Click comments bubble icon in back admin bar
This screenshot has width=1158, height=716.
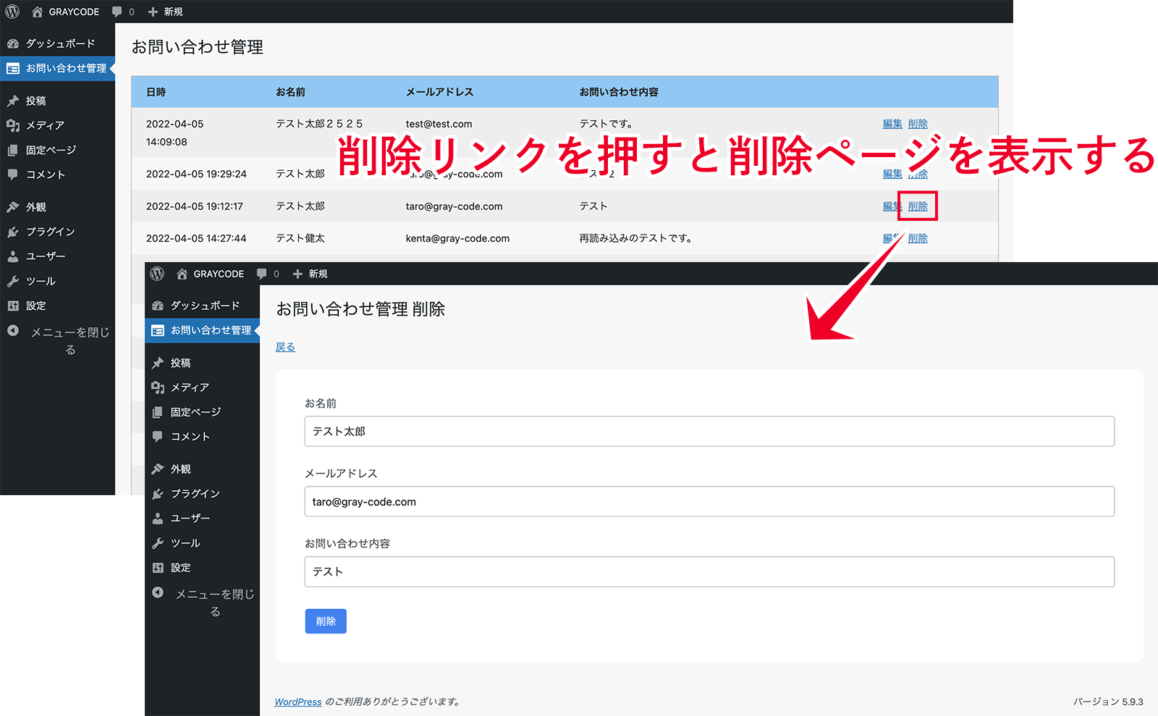click(117, 12)
